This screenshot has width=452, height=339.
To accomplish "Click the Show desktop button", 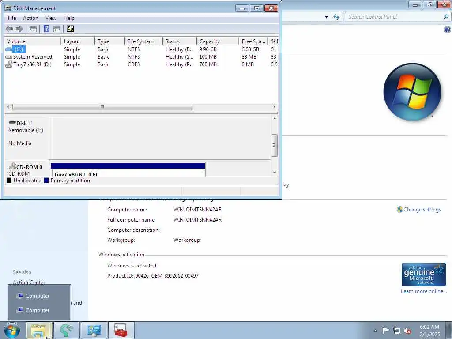I will (x=448, y=330).
